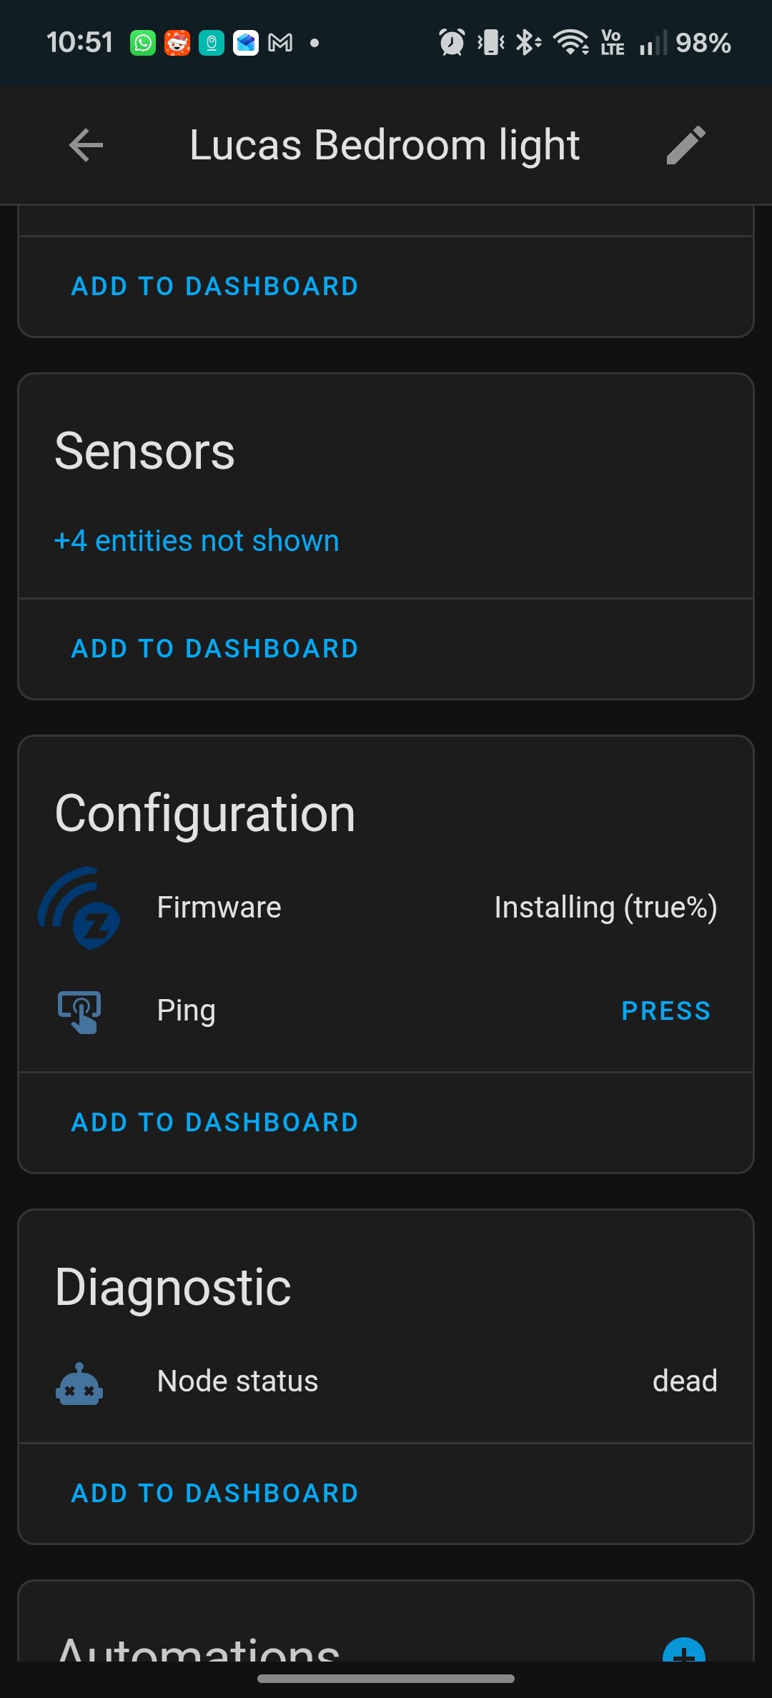Viewport: 772px width, 1698px height.
Task: Tap the back arrow icon
Action: (86, 145)
